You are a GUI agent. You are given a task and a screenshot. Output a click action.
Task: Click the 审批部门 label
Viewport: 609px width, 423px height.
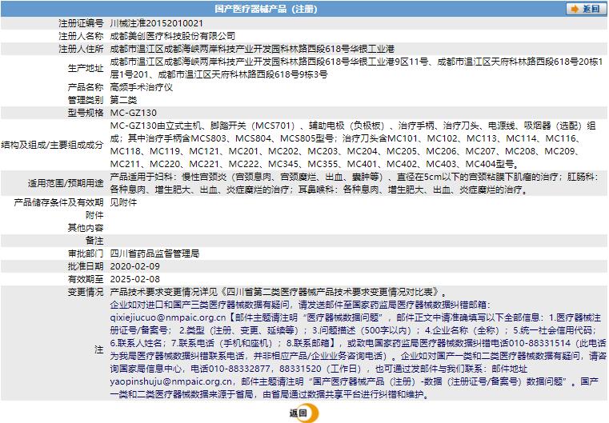coord(86,253)
